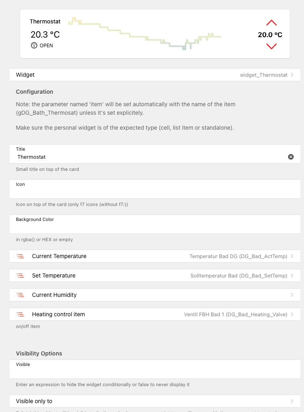The image size is (304, 412).
Task: Clear the Title field using the x icon
Action: [x=291, y=157]
